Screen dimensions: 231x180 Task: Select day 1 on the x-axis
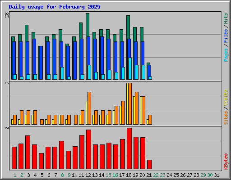click(x=15, y=175)
